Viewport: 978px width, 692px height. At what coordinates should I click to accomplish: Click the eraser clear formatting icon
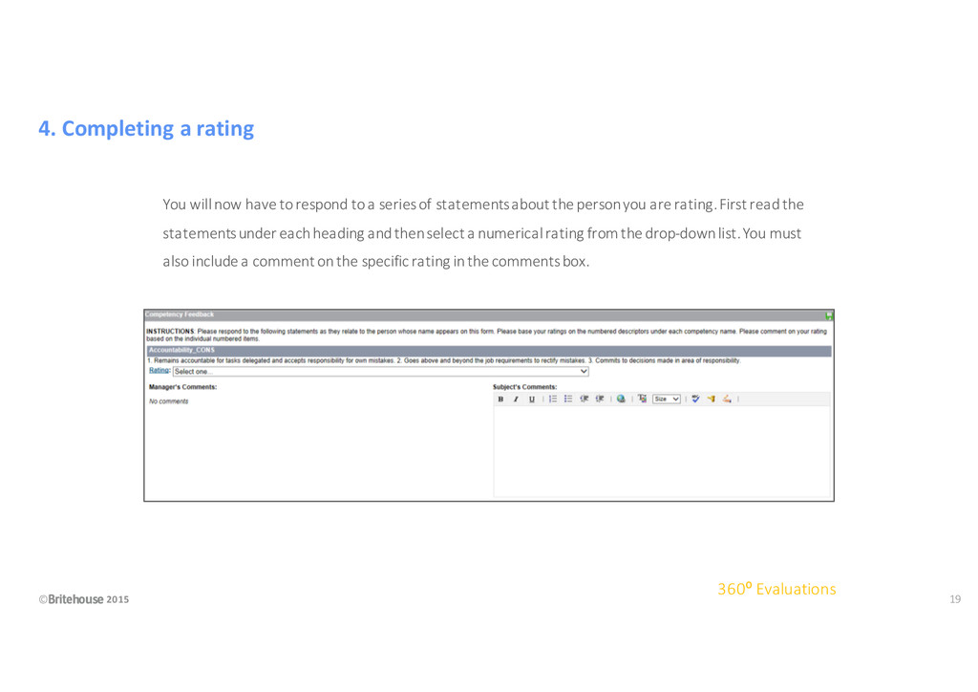pos(727,400)
